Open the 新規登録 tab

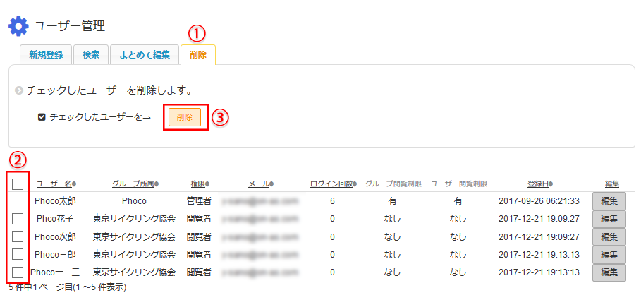pos(46,55)
